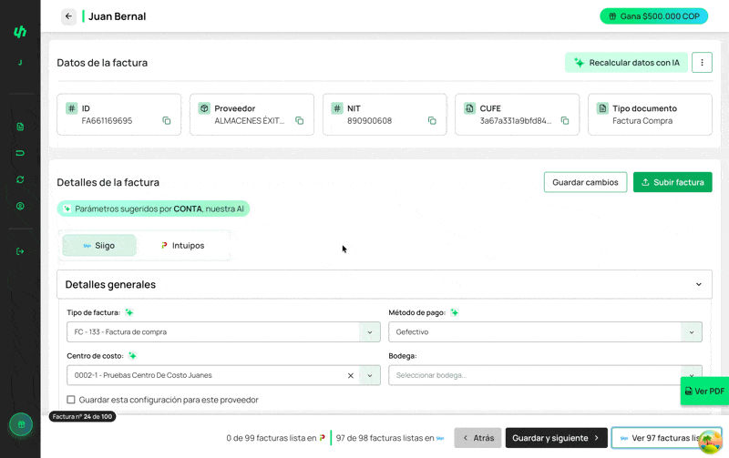Click Guardar cambios button

point(585,182)
